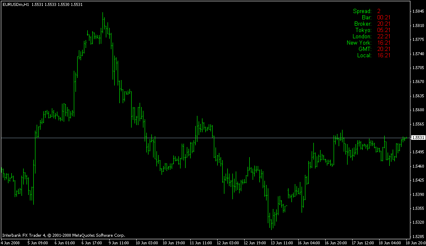
Task: Click the 9 Jun 11:00 time axis label
Action: (x=119, y=243)
